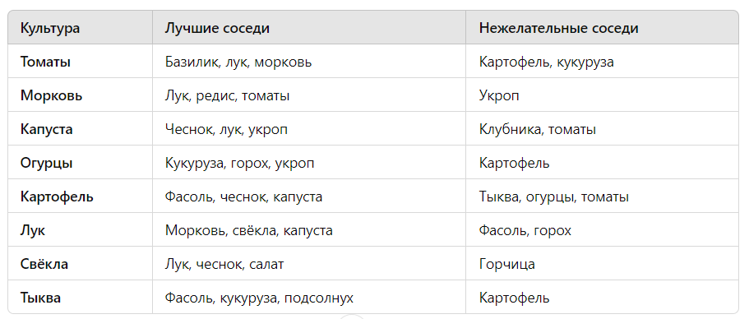Click the "Нежелательные соседи" column header

pyautogui.click(x=558, y=28)
